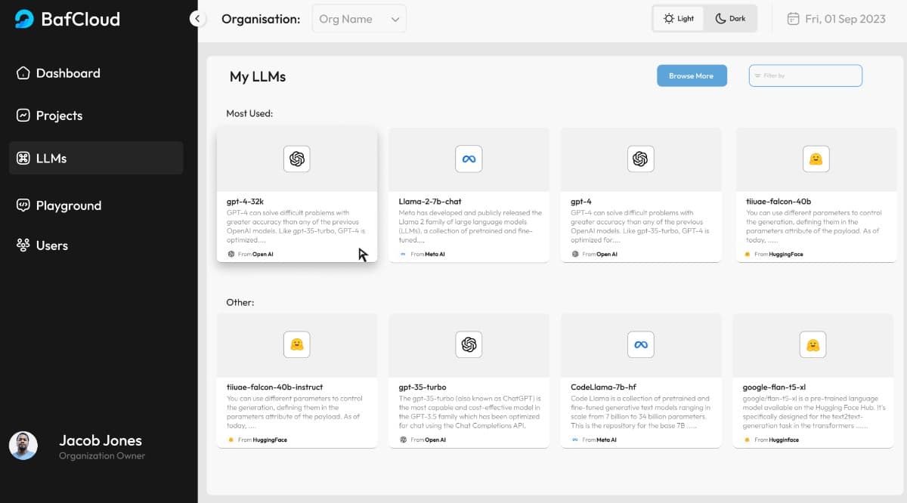Click the Meta logo on CodeLlama-7b-hf card

tap(641, 344)
